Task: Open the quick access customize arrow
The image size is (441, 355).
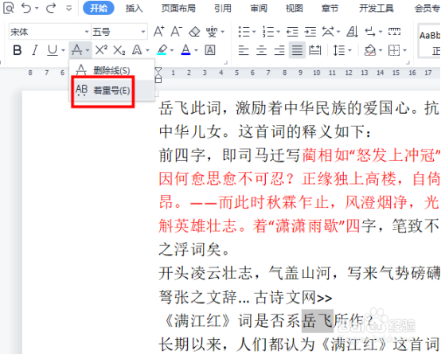Action: coord(68,9)
